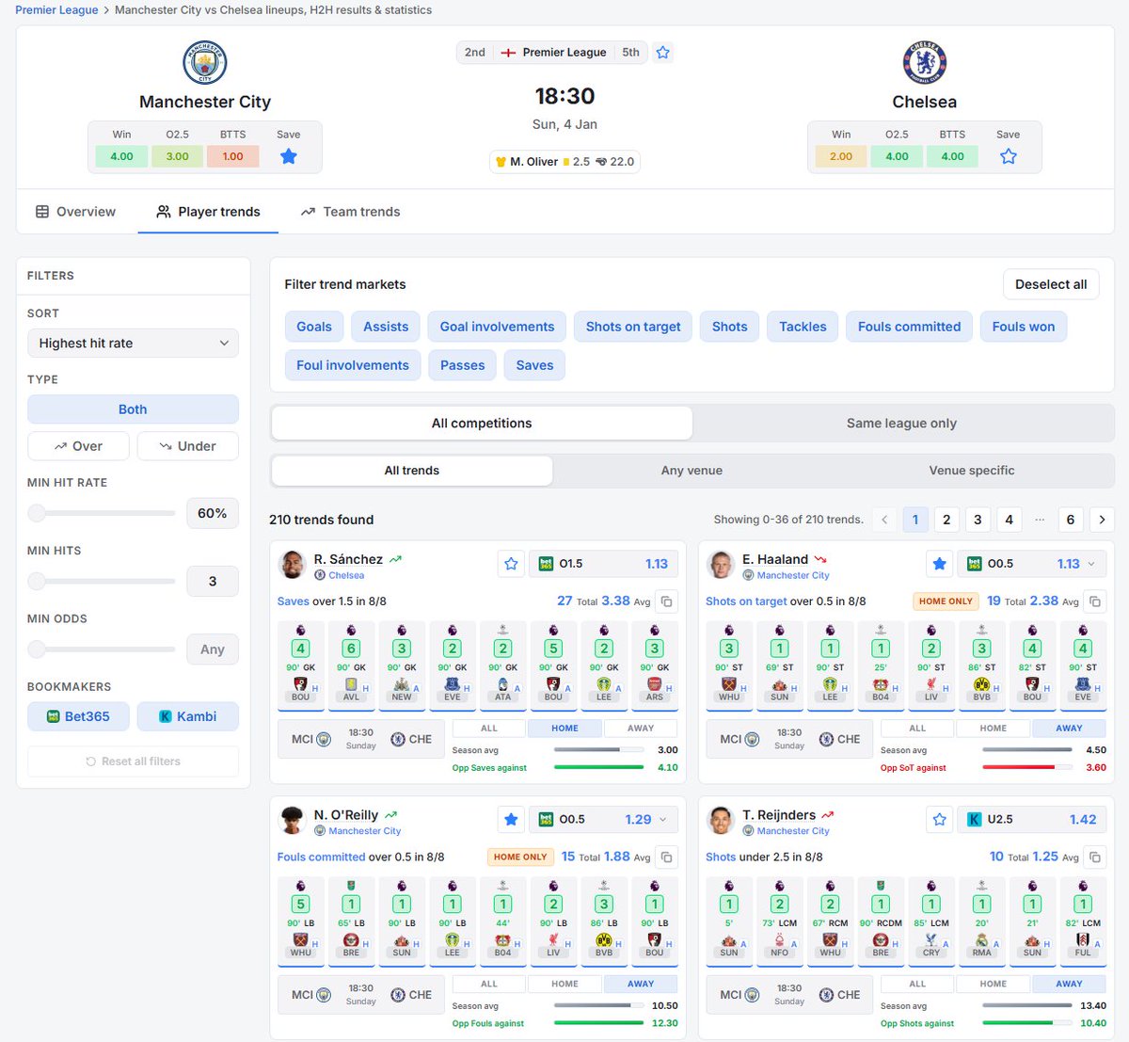Click T. Reijnders player photo
The width and height of the screenshot is (1129, 1042).
[x=722, y=821]
